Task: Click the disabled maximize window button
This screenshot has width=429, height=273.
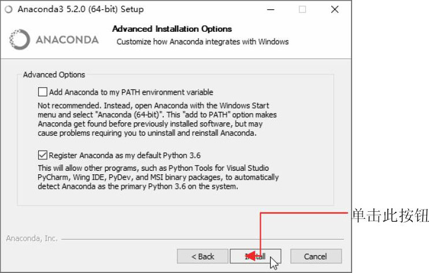Action: click(x=302, y=10)
